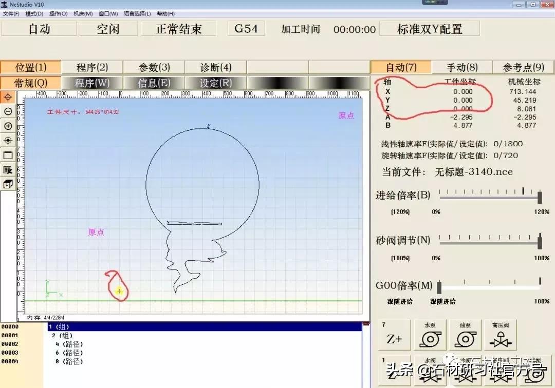Open the 文件(F) menu
Screen dimensions: 555x388
[12, 14]
